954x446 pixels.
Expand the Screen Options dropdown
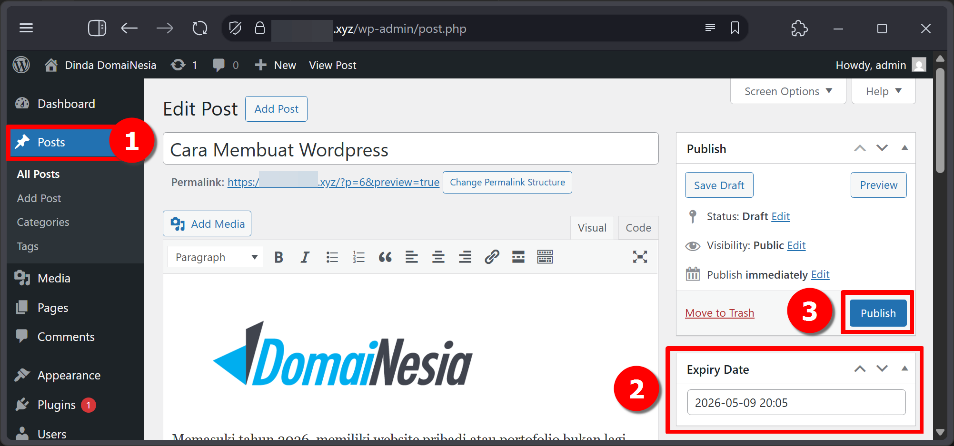[788, 91]
